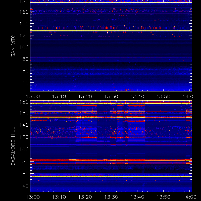The width and height of the screenshot is (201, 201).
Task: Click the 13:40 time label below San Vito plot
Action: click(x=137, y=96)
